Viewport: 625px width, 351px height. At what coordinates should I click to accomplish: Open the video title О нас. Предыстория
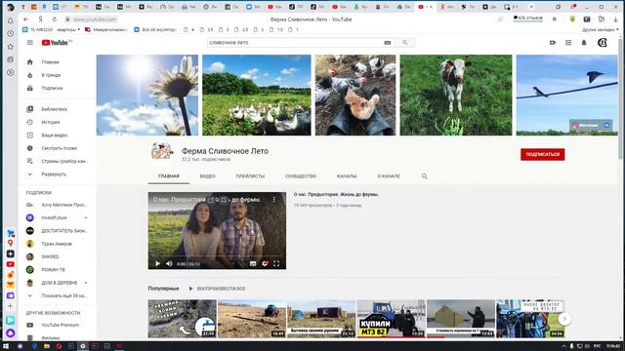[x=336, y=195]
